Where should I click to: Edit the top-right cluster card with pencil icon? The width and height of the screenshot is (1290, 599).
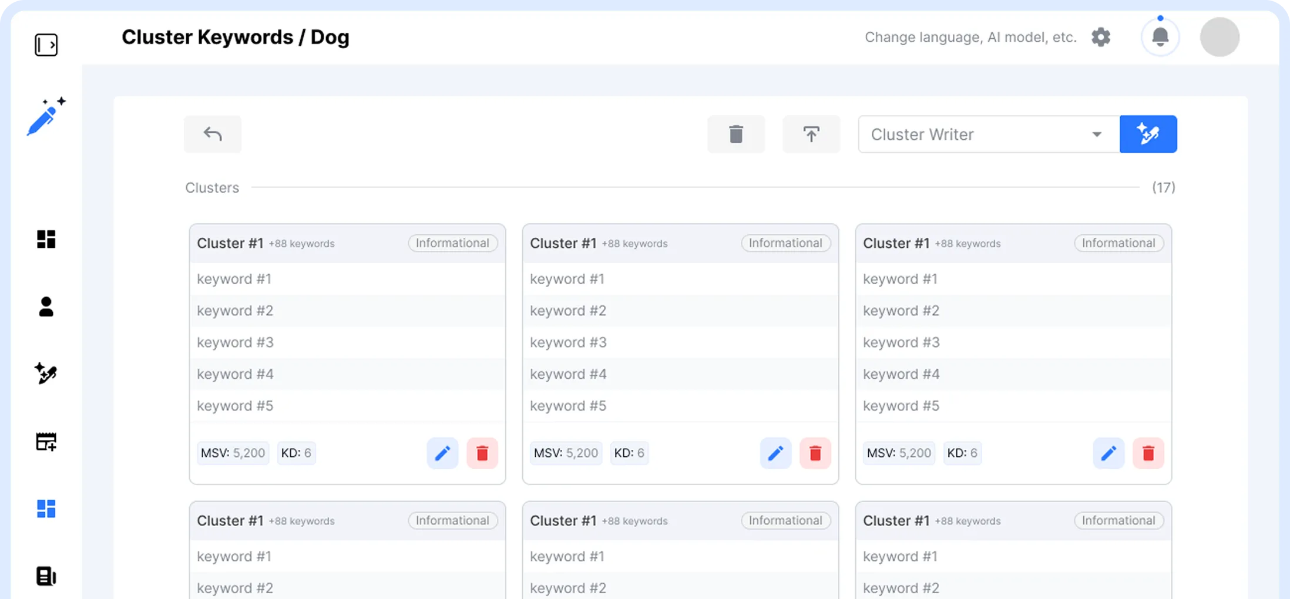tap(1108, 453)
